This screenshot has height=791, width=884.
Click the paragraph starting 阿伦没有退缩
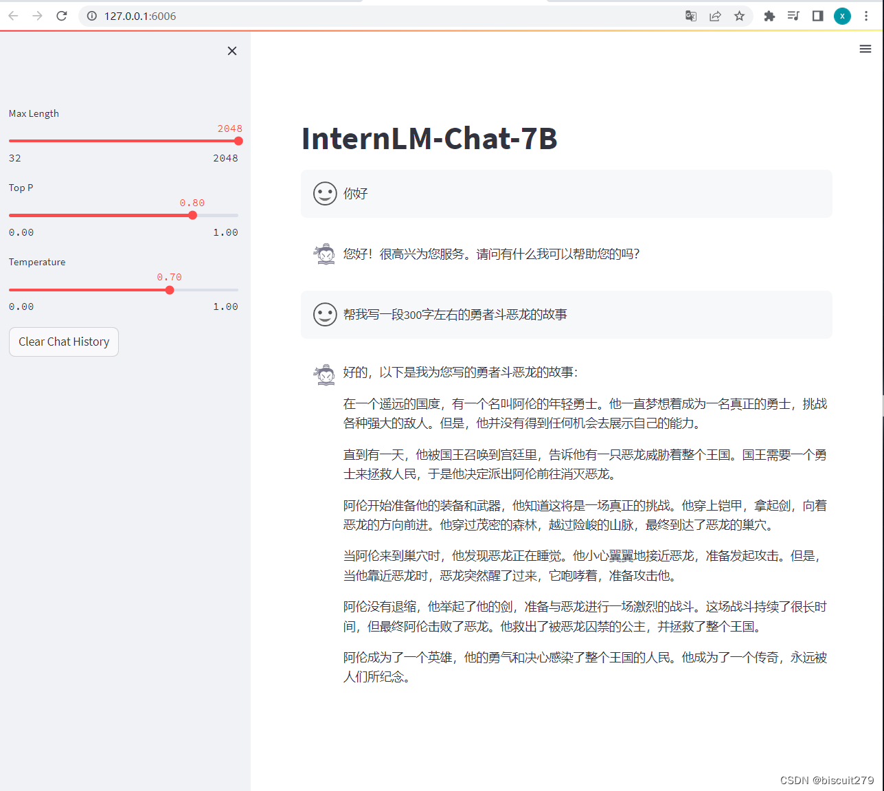585,616
